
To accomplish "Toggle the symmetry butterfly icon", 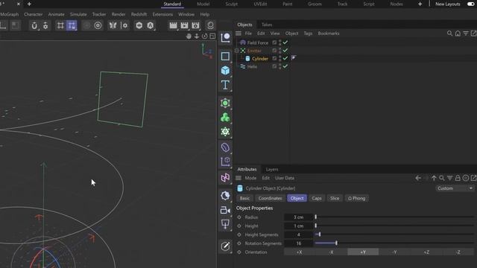I will tap(113, 25).
